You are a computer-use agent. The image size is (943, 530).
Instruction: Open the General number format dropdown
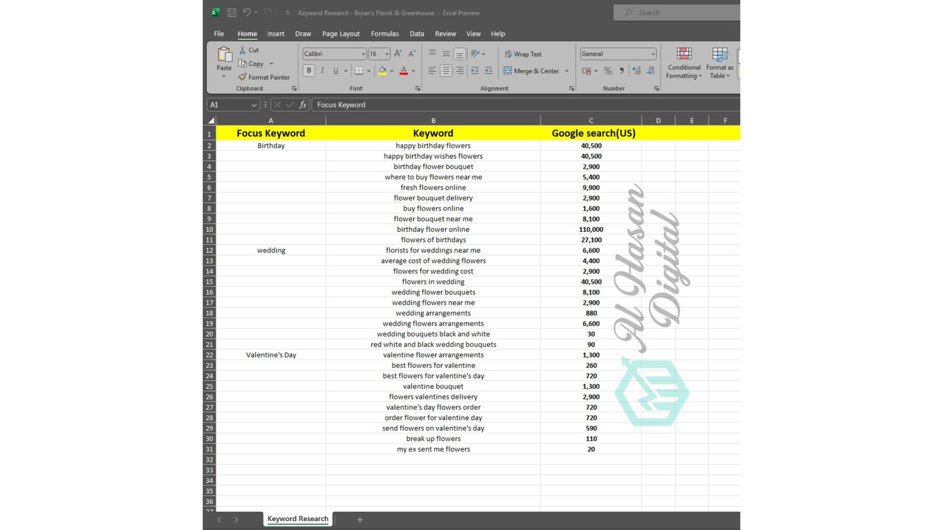[x=653, y=54]
